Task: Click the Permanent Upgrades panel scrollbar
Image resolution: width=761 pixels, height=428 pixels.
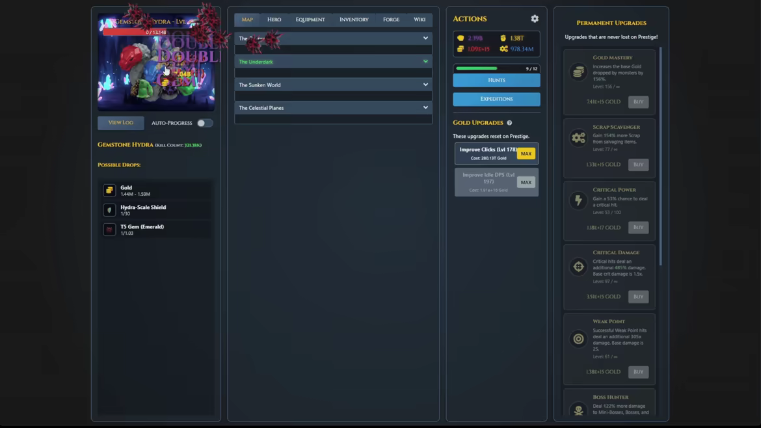Action: point(661,156)
